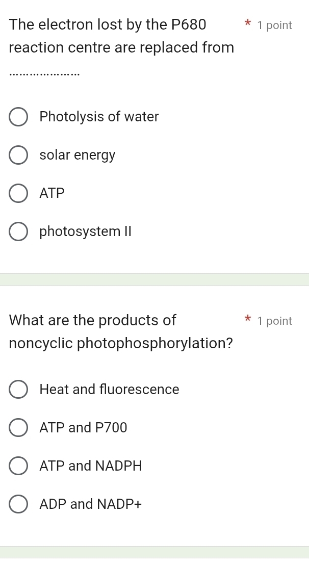Screen dimensions: 309x567
Task: Select the radio button beside Photolysis of water
Action: pos(18,117)
